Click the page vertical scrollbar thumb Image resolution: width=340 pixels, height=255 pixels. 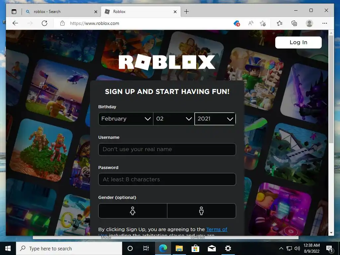coord(331,89)
